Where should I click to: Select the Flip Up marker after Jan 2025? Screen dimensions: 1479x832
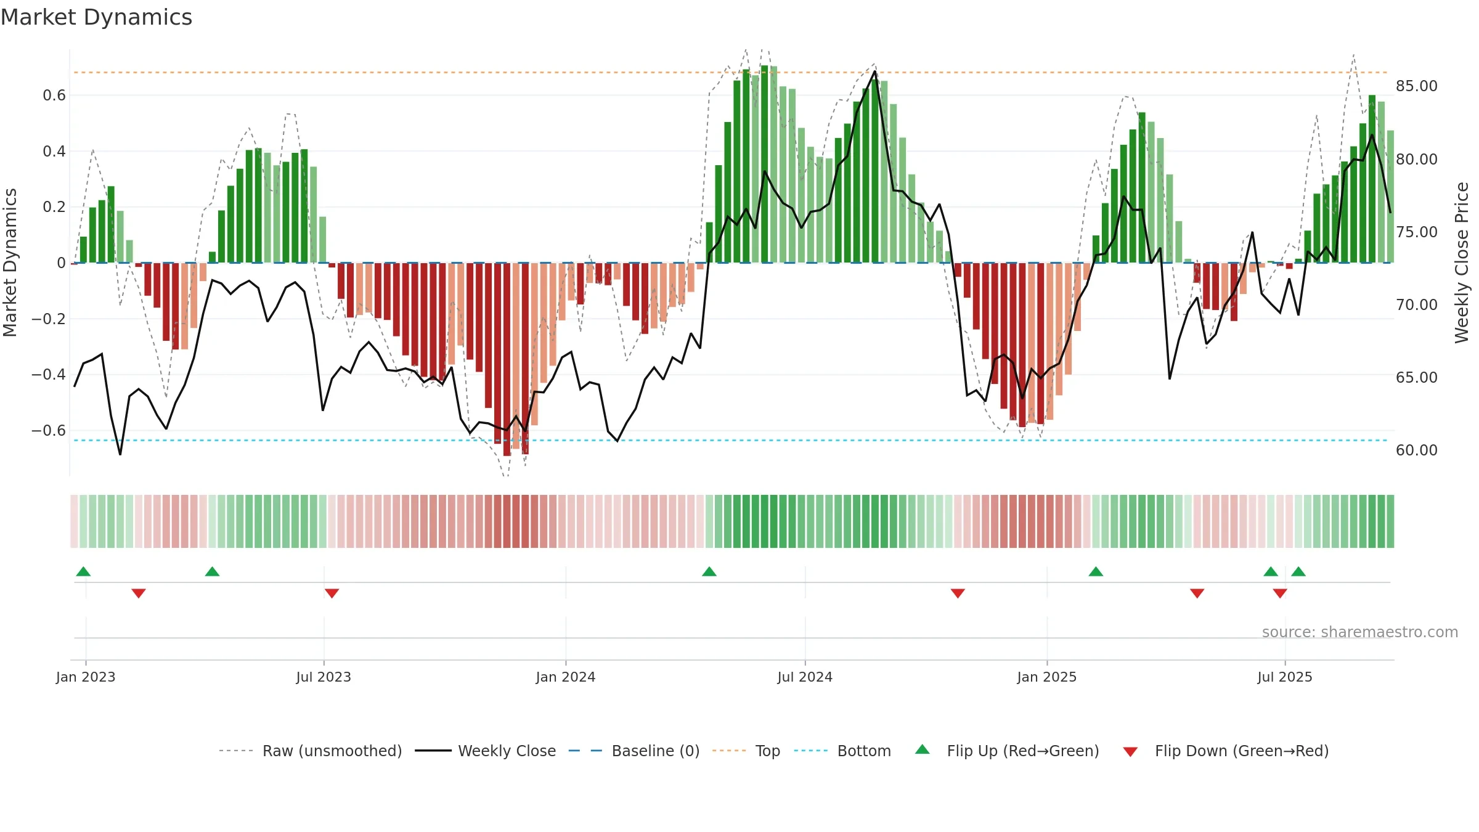(x=1096, y=571)
